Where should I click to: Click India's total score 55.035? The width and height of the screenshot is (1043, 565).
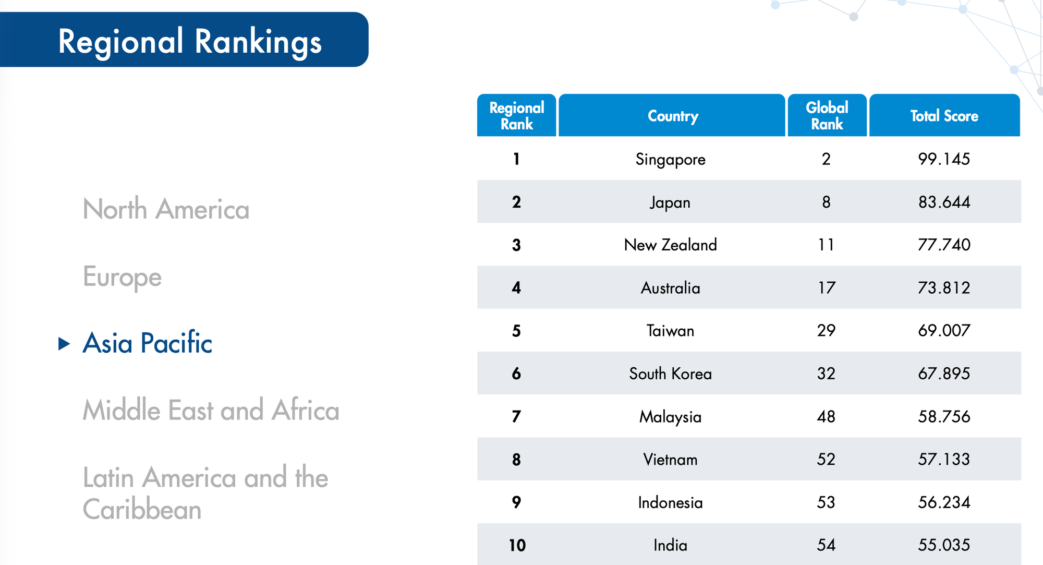coord(944,545)
